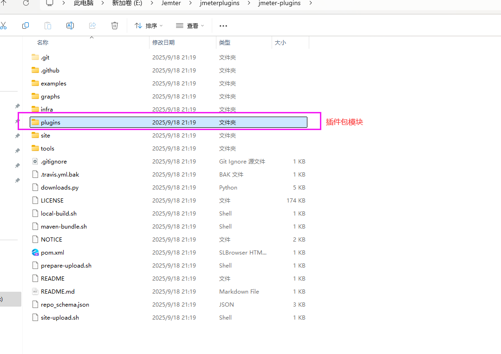
Task: Click the LICENSE file icon
Action: pyautogui.click(x=35, y=201)
